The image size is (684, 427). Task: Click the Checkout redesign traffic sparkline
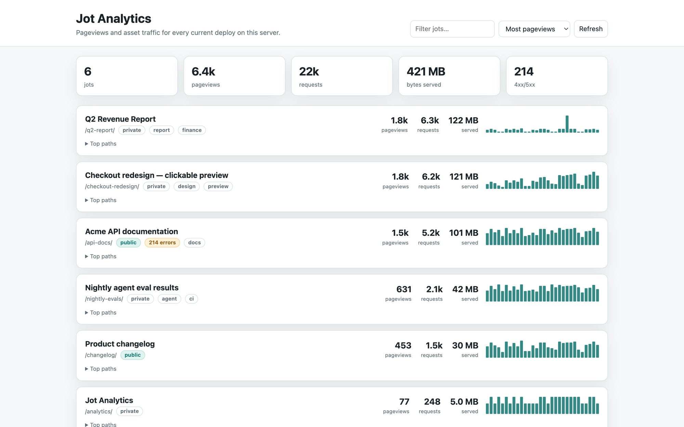click(x=542, y=180)
